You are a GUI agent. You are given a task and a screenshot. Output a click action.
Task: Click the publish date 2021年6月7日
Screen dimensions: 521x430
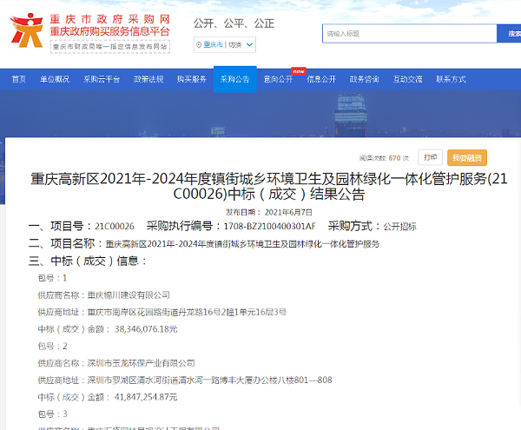pyautogui.click(x=288, y=212)
